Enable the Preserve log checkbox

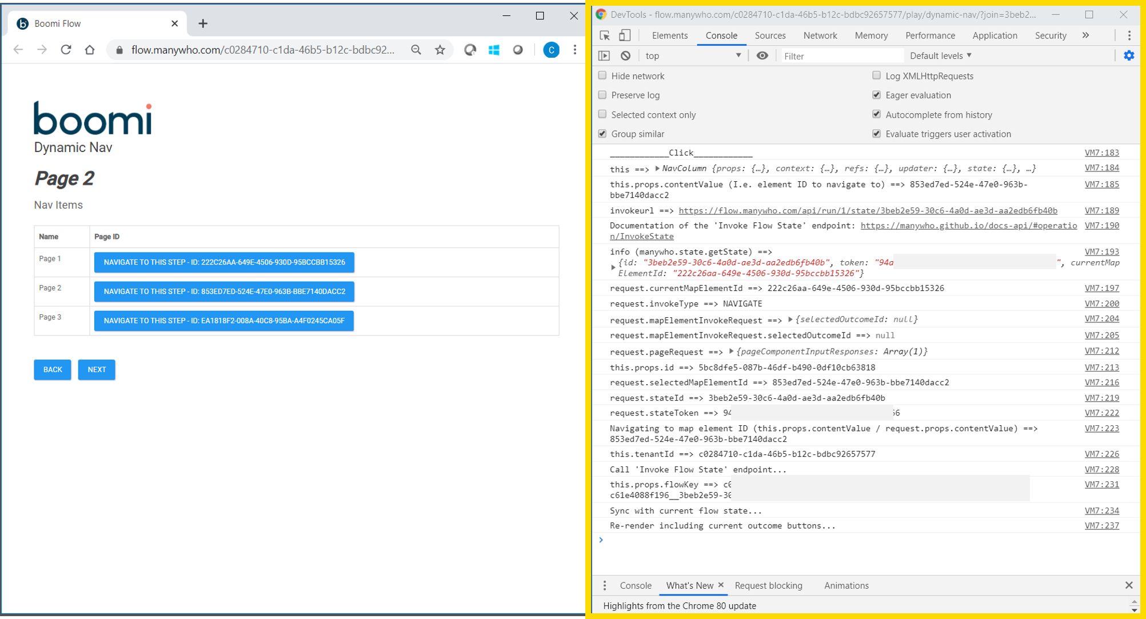[602, 95]
